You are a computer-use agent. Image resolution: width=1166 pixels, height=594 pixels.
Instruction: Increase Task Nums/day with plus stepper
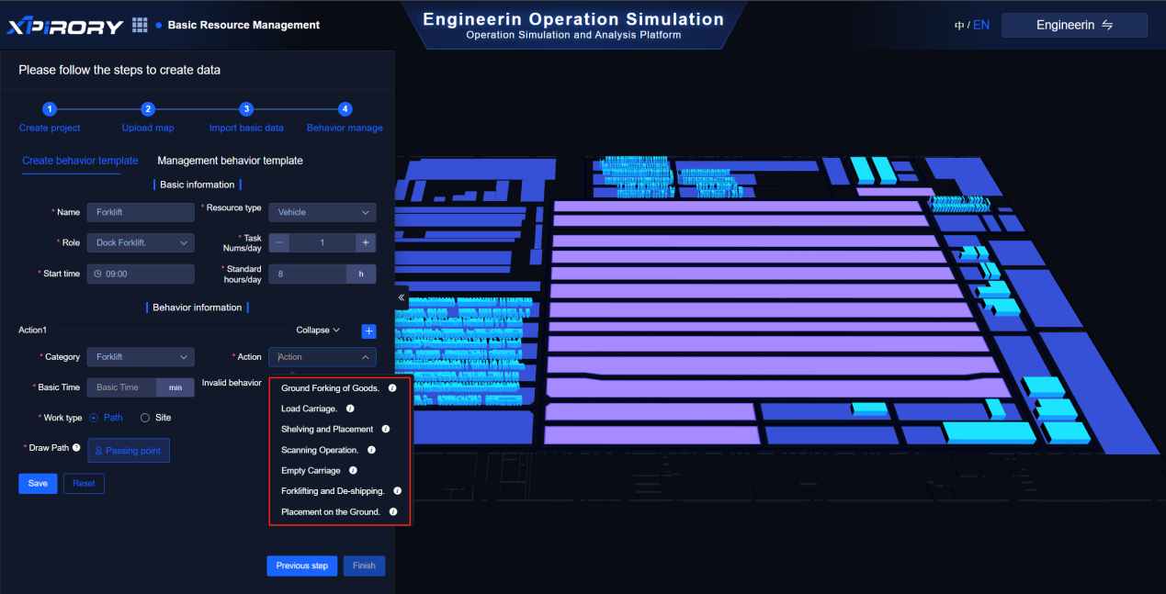click(x=365, y=243)
